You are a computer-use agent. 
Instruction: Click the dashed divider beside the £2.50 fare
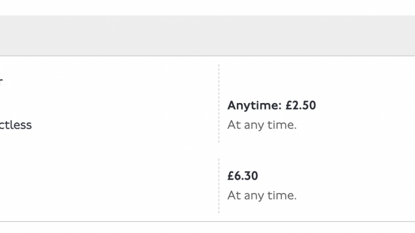pos(219,104)
